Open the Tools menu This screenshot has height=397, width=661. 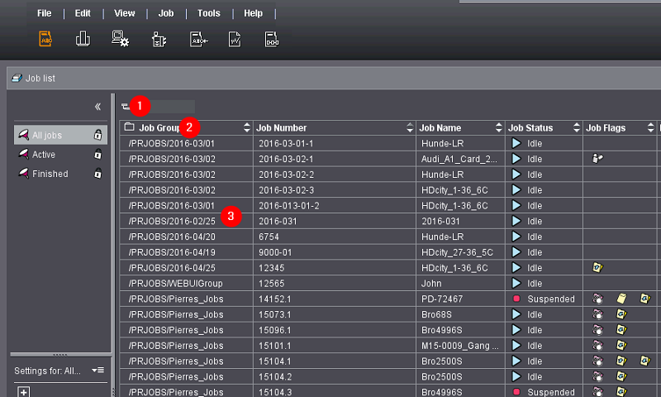pos(209,13)
